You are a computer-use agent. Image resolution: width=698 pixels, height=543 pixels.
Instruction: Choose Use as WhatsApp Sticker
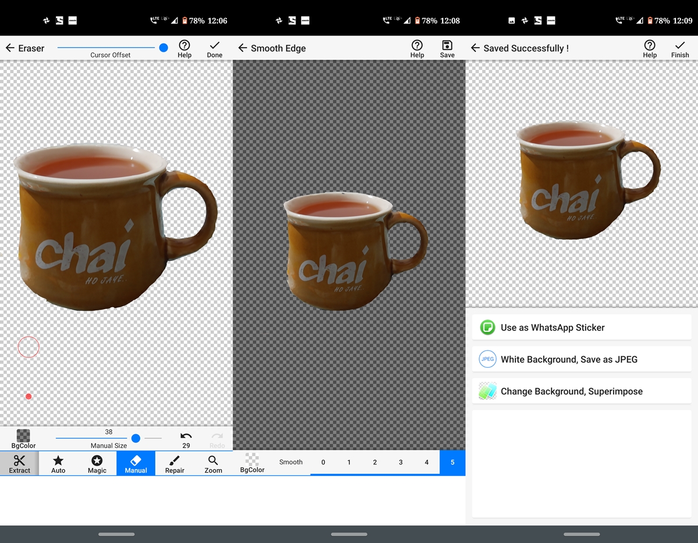tap(582, 327)
